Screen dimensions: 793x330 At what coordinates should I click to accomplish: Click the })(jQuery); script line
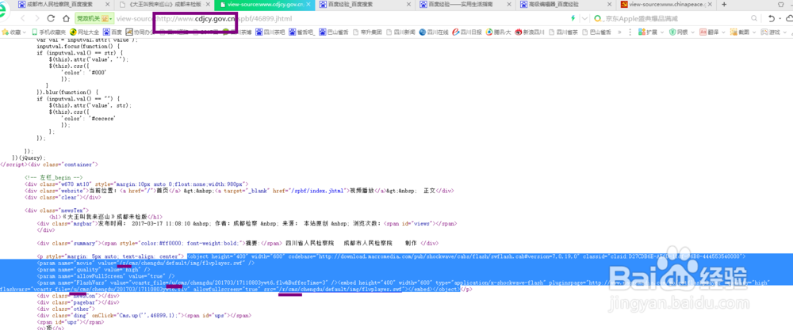click(29, 157)
